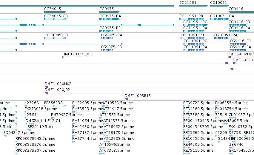The height and width of the screenshot is (155, 254).
Task: Open EST EK273038.5prime
Action: 41,109
